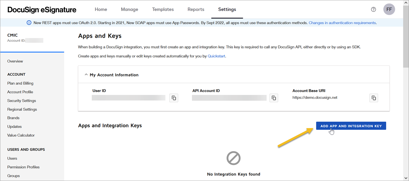The image size is (409, 181).
Task: Click the CMIC account name
Action: [13, 35]
